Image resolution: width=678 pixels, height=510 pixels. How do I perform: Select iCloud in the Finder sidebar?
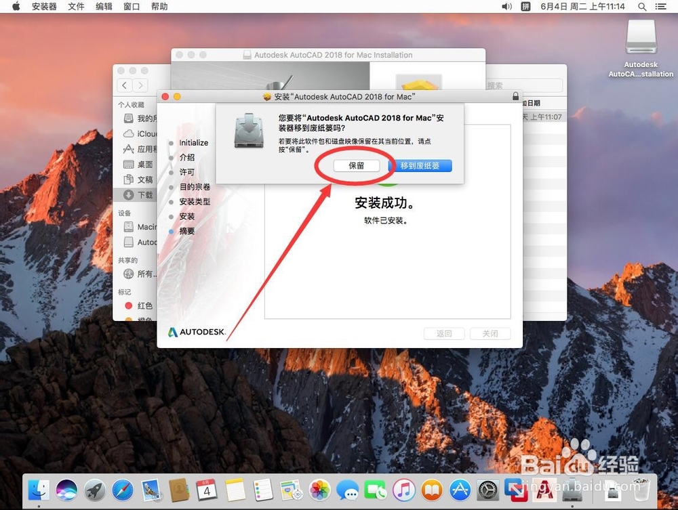coord(136,134)
